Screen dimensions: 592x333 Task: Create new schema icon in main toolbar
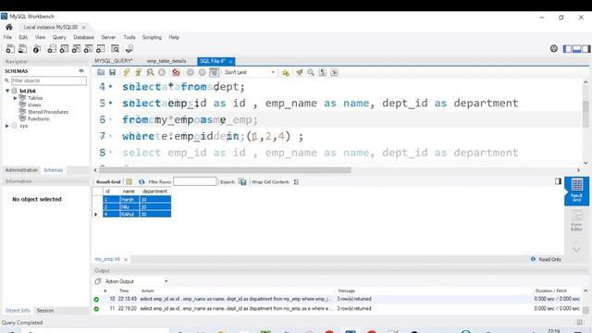tap(52, 49)
